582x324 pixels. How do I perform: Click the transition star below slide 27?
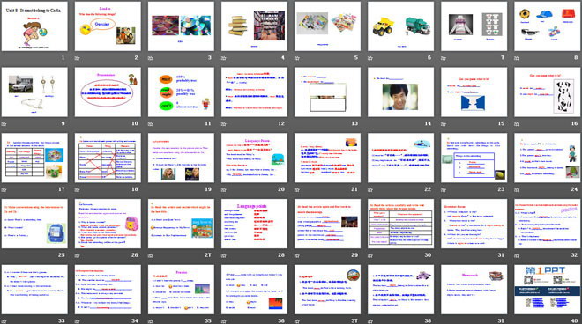pos(151,255)
